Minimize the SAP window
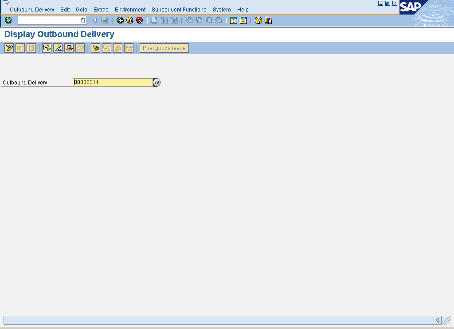This screenshot has width=454, height=329. point(380,3)
